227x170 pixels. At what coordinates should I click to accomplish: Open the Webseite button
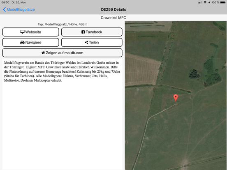pyautogui.click(x=31, y=32)
